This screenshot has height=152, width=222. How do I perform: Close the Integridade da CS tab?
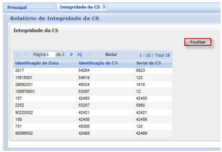(104, 7)
